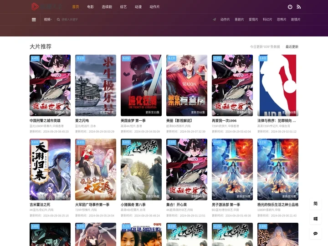Open 电影 in the top navigation
This screenshot has width=328, height=246.
click(90, 7)
